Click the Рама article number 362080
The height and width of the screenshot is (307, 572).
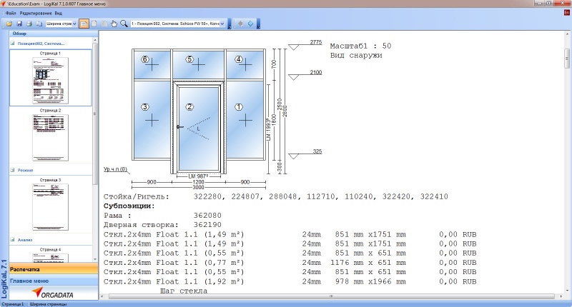click(x=207, y=215)
